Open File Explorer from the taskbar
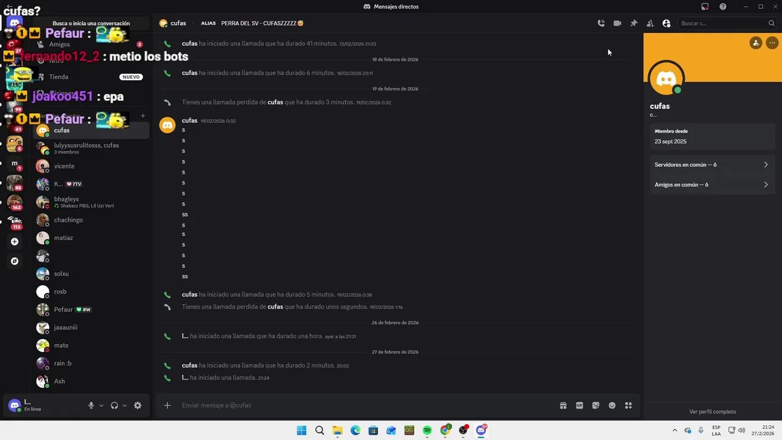This screenshot has width=782, height=440. pyautogui.click(x=337, y=430)
